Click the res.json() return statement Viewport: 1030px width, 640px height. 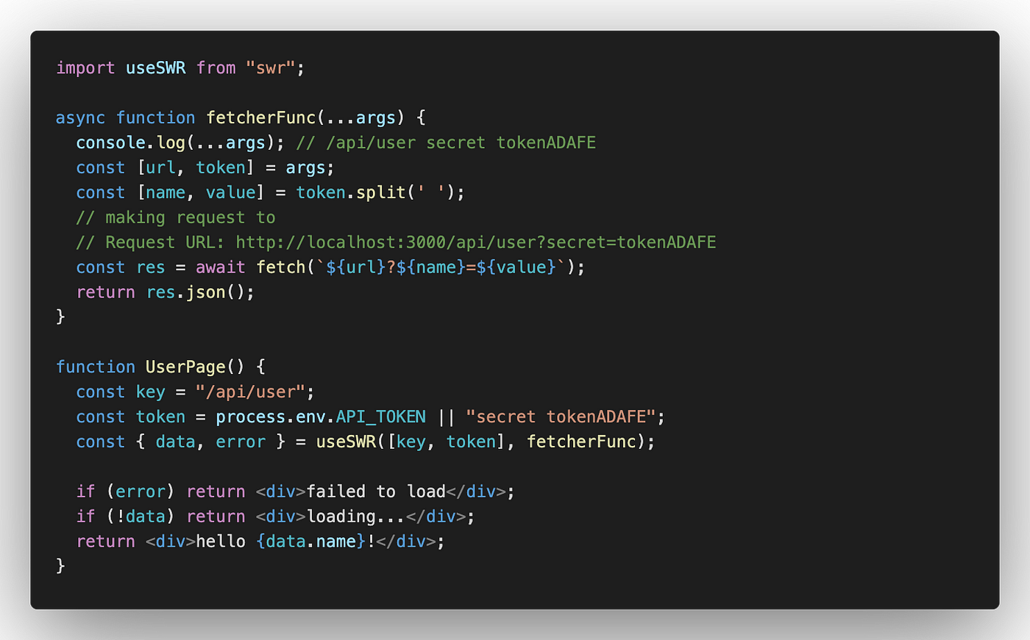tap(166, 292)
